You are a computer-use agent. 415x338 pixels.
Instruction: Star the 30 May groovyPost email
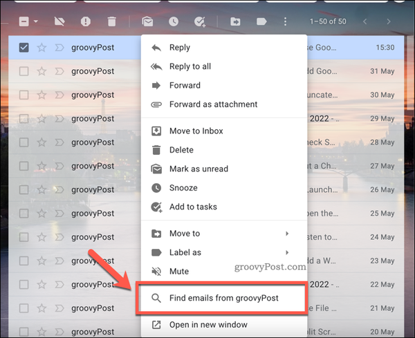(x=41, y=95)
